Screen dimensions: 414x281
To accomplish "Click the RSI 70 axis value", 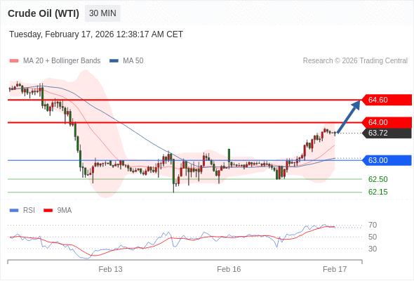I will (x=373, y=226).
